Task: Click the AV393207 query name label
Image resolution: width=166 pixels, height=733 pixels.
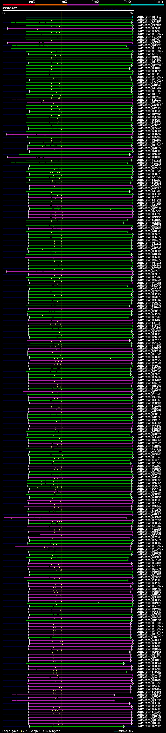Action: (x=10, y=9)
